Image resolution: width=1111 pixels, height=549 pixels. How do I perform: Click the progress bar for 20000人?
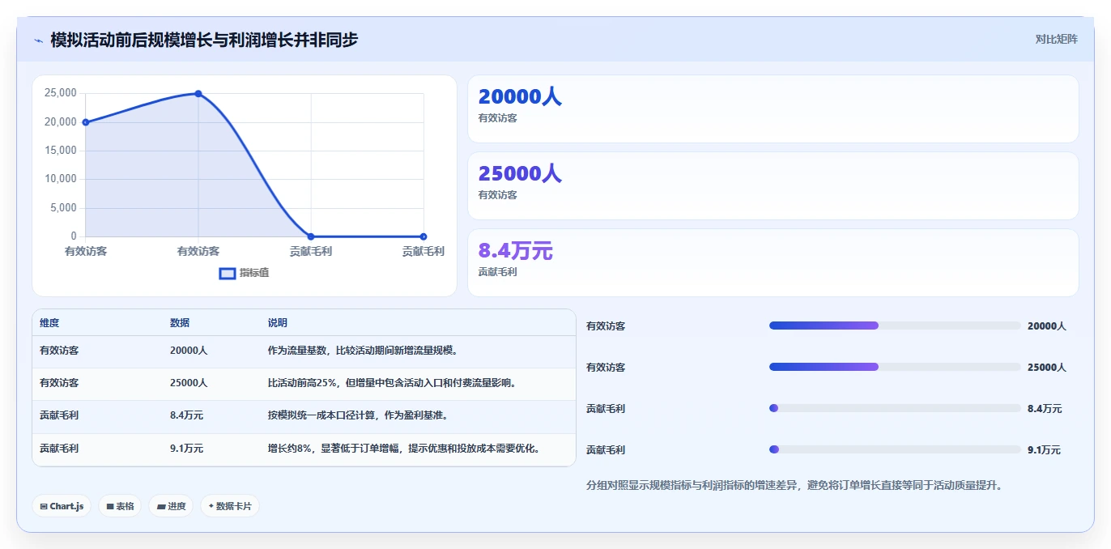pos(895,326)
